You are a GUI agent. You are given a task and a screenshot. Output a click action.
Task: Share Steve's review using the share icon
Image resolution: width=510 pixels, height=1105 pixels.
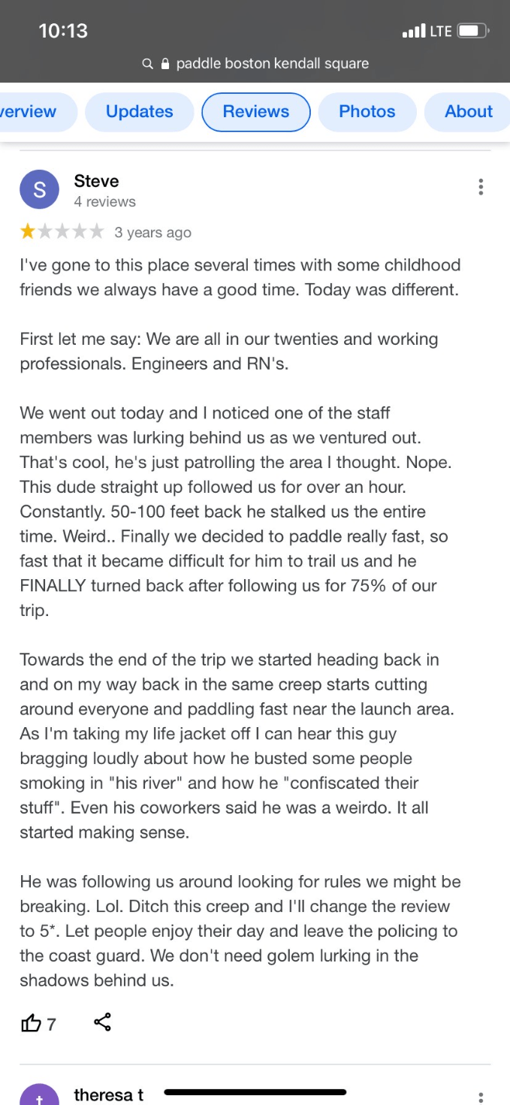coord(103,1022)
